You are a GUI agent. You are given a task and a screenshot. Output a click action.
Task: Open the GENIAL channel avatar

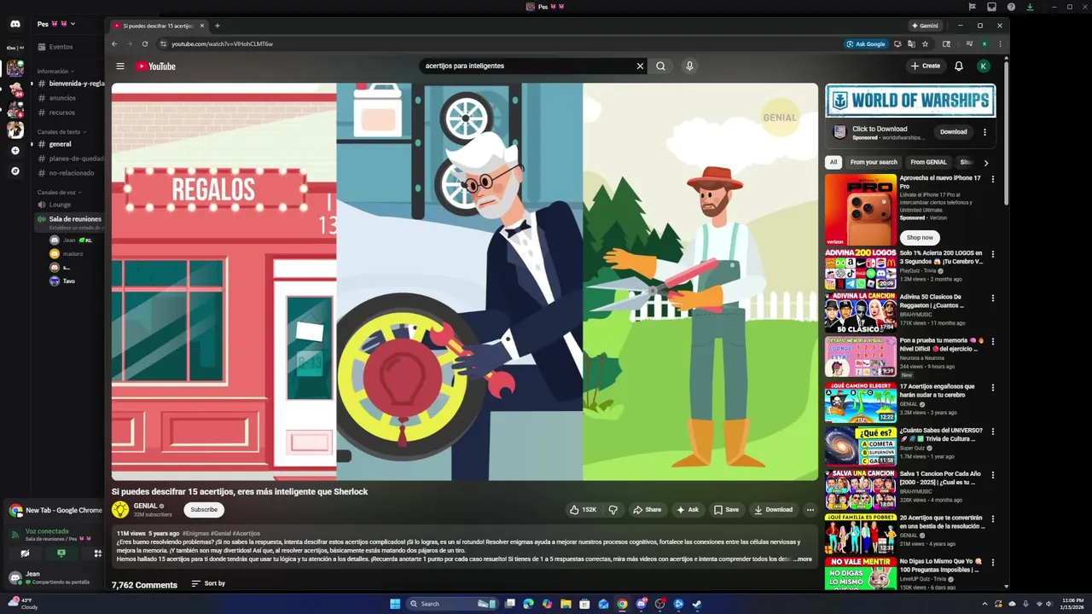point(120,509)
